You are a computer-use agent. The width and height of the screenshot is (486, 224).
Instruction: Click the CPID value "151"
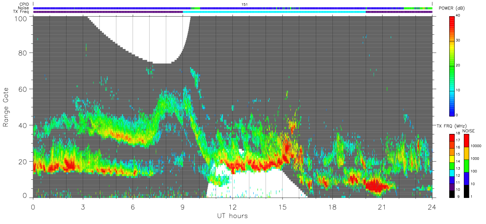tap(244, 4)
